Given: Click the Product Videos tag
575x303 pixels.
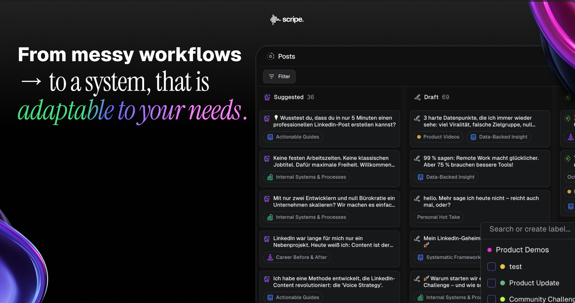Looking at the screenshot, I should coord(438,137).
